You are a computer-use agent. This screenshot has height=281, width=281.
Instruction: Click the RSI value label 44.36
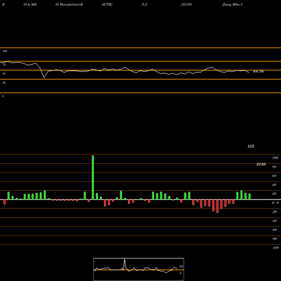pos(259,71)
